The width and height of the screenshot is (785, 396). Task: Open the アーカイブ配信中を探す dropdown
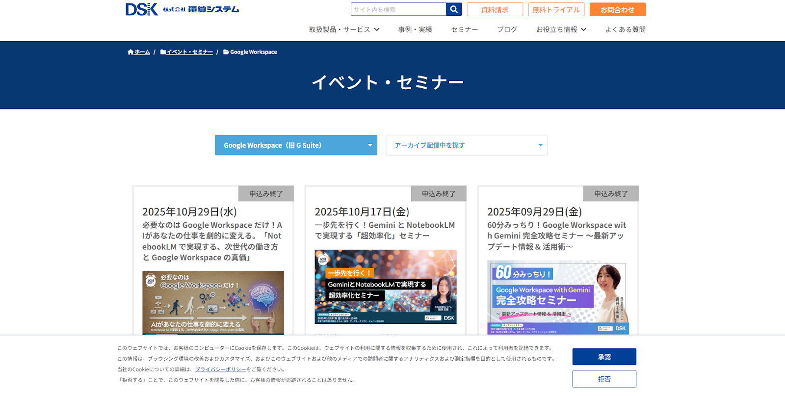point(467,145)
